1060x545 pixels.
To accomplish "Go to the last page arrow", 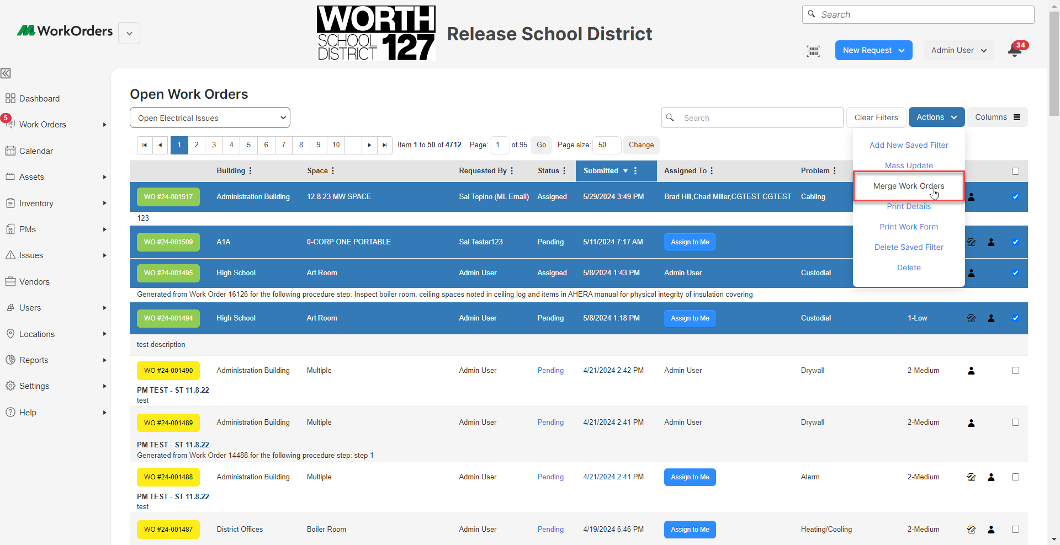I will (385, 145).
